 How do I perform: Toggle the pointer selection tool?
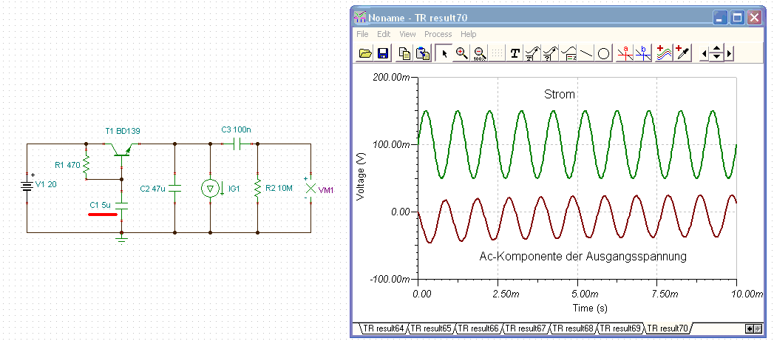click(x=444, y=53)
